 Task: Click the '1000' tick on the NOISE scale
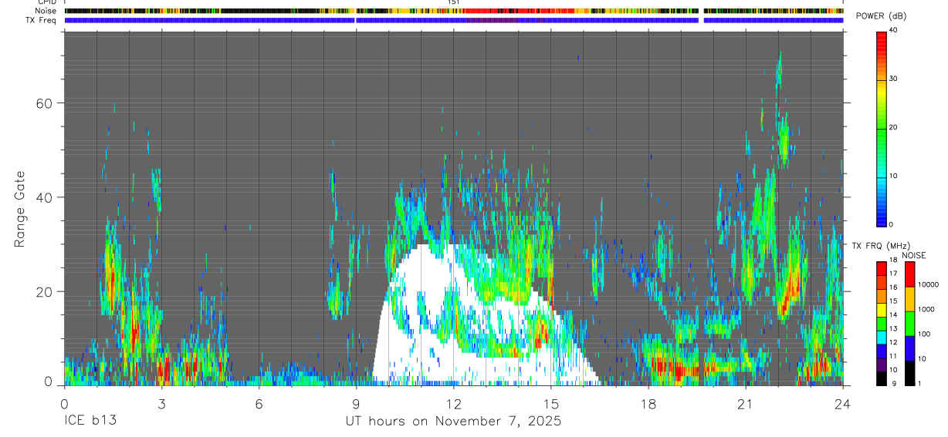coord(927,309)
